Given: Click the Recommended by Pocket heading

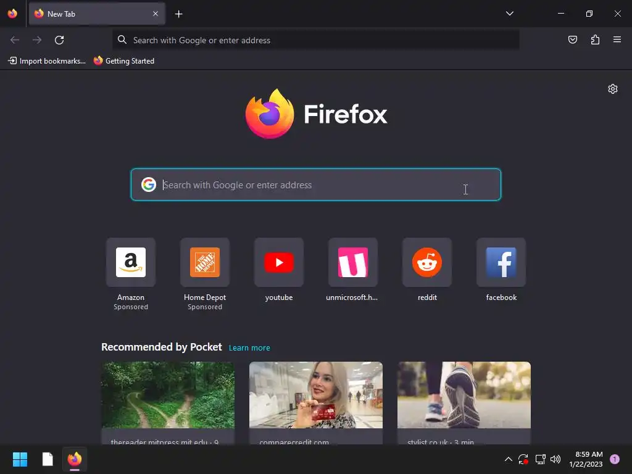Looking at the screenshot, I should tap(162, 347).
